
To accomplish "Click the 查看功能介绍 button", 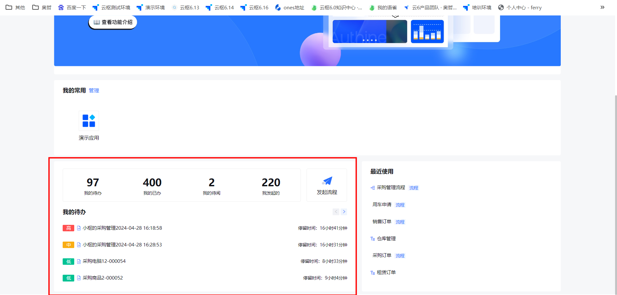I will click(x=113, y=22).
